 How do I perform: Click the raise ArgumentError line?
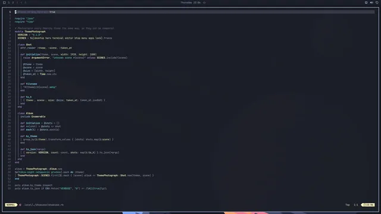[76, 58]
